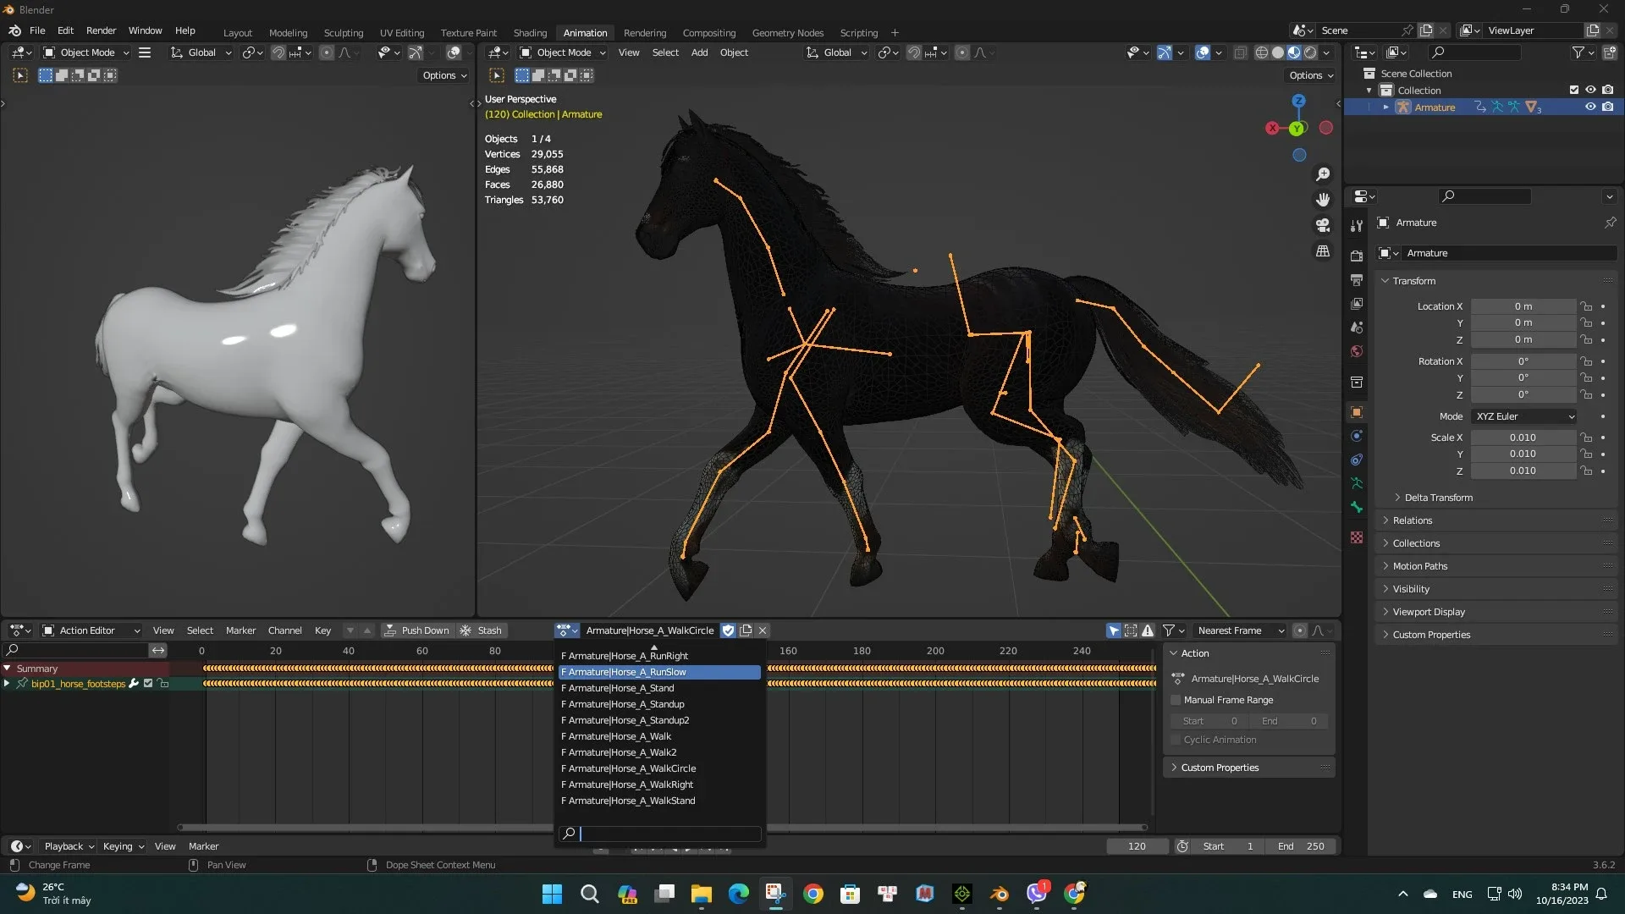Open Channel menu in Action Editor

pyautogui.click(x=284, y=630)
